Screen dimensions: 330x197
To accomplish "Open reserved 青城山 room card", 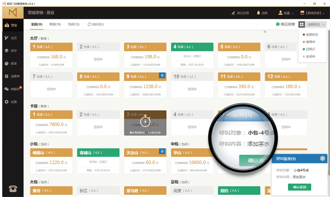I will pos(98,161).
